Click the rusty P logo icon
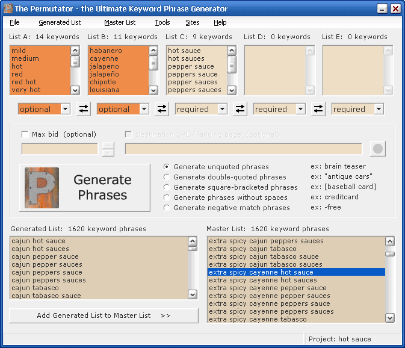Image resolution: width=405 pixels, height=348 pixels. 42,188
